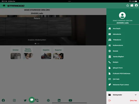The height and width of the screenshot is (104, 139).
Task: Click Çıkış Yap to log out
Action: pos(133,100)
